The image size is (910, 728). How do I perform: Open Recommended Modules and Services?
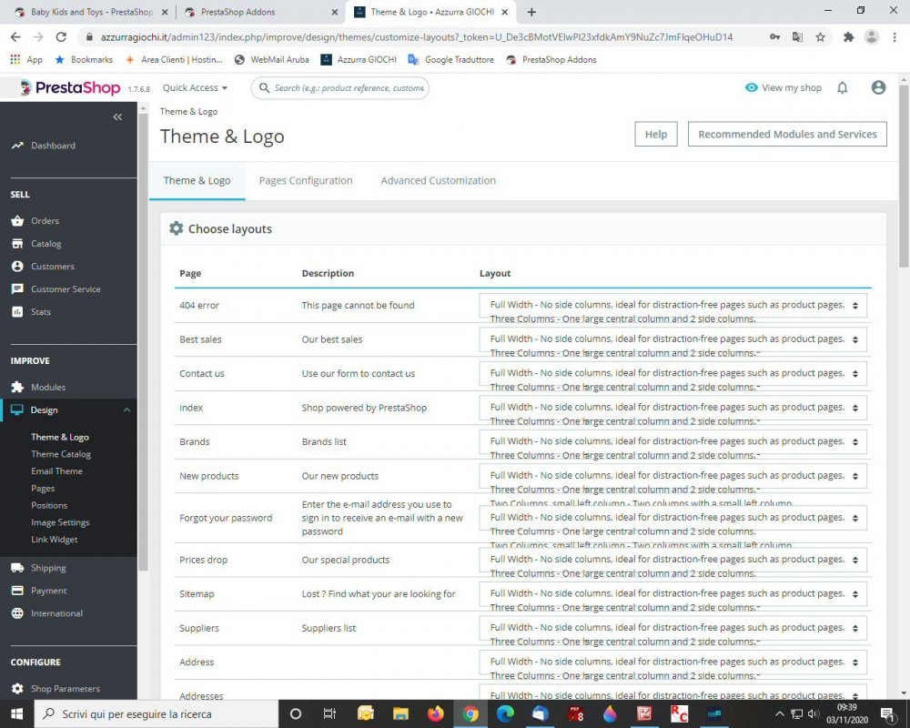[x=786, y=134]
